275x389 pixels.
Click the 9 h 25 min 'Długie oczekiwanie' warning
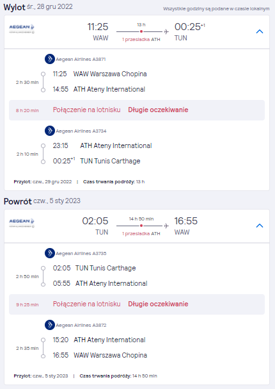158,304
